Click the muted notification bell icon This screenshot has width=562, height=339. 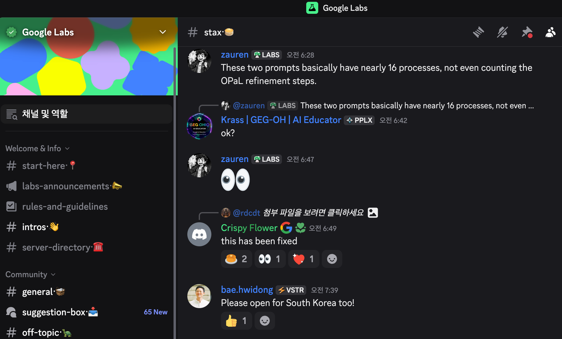(x=502, y=32)
